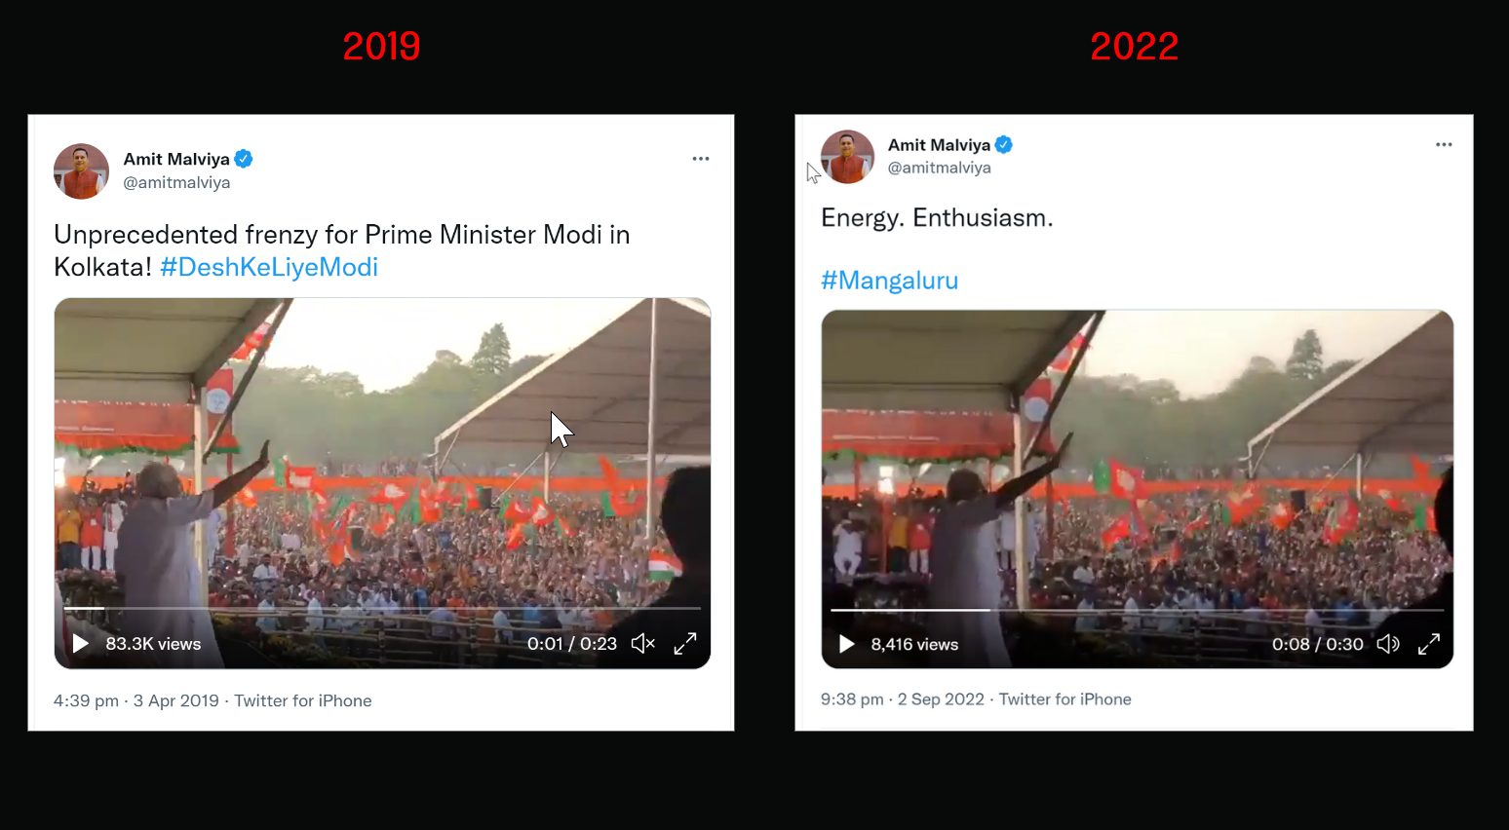1509x830 pixels.
Task: Open @amitmalviya handle in 2022 tweet
Action: 939,168
